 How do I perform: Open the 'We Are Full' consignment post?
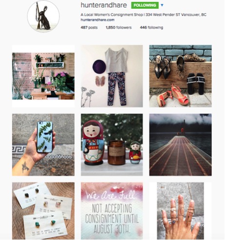point(112,211)
